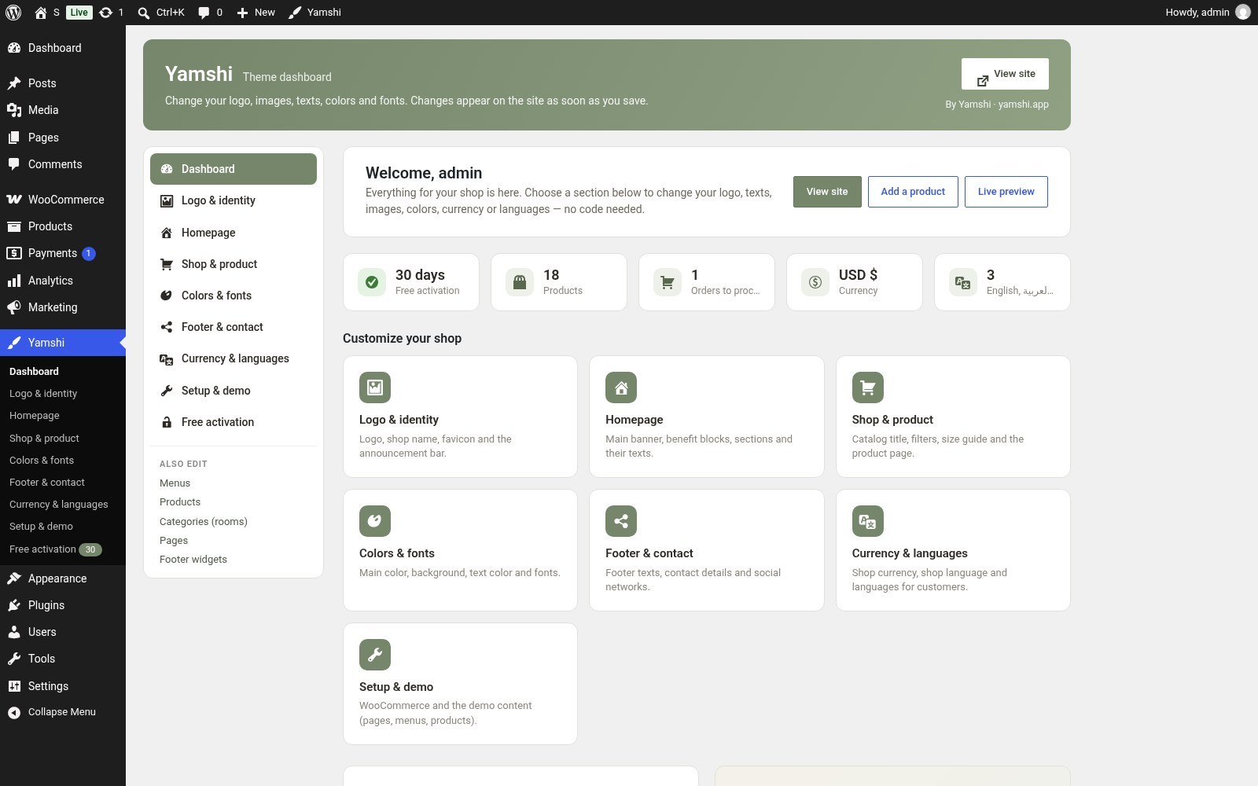Open Tools in the admin sidebar

63,659
